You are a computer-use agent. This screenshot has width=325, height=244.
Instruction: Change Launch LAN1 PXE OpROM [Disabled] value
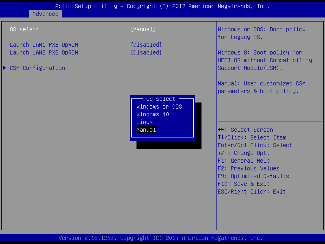(146, 45)
